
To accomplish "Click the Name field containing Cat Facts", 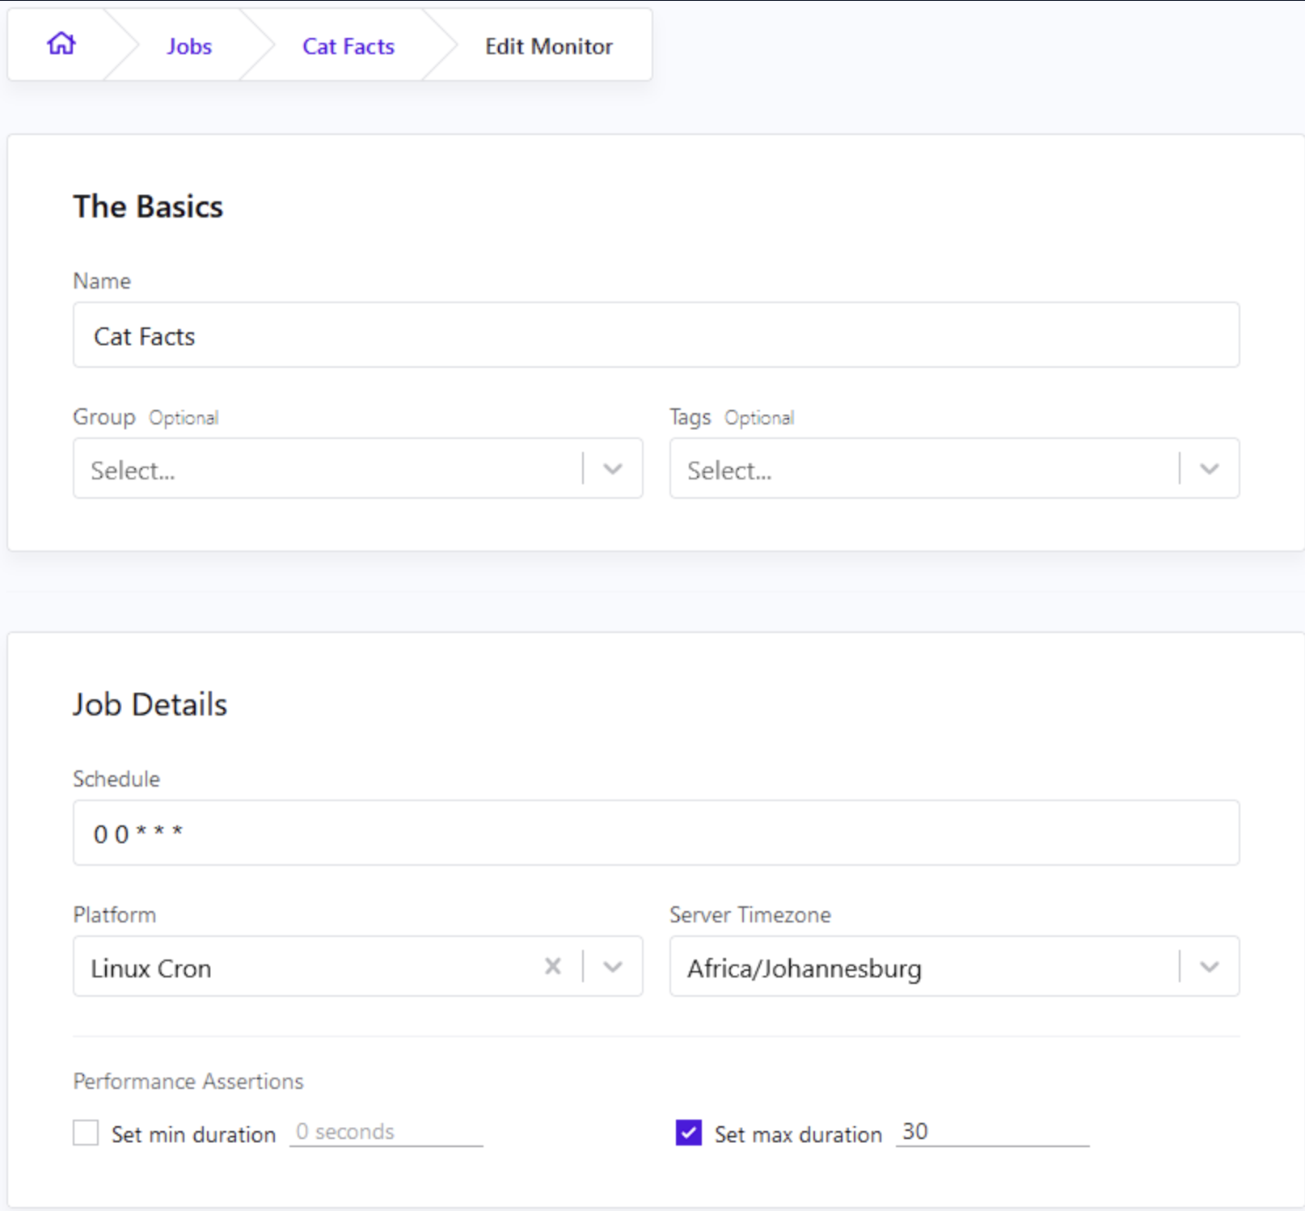I will point(655,335).
